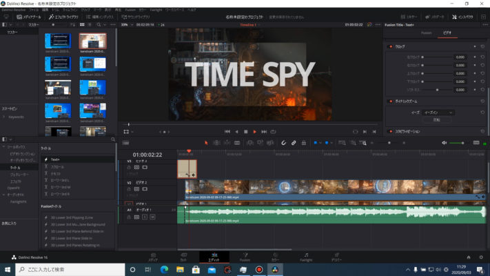490x276 pixels.
Task: Open media pool three-dot options menu
Action: click(113, 25)
